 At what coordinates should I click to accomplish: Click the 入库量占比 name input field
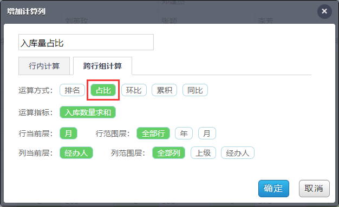click(86, 42)
